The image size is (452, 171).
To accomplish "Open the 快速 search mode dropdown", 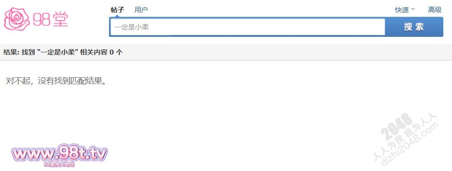I will click(x=405, y=10).
